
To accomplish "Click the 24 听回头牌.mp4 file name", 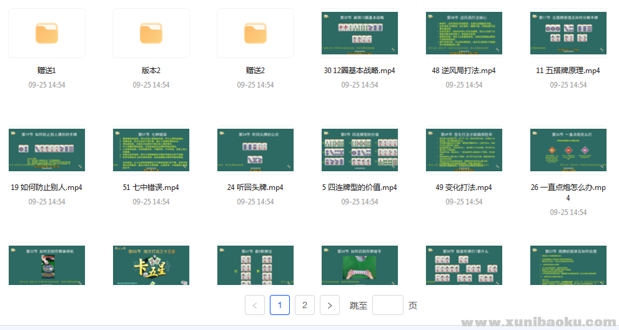I will pos(255,187).
